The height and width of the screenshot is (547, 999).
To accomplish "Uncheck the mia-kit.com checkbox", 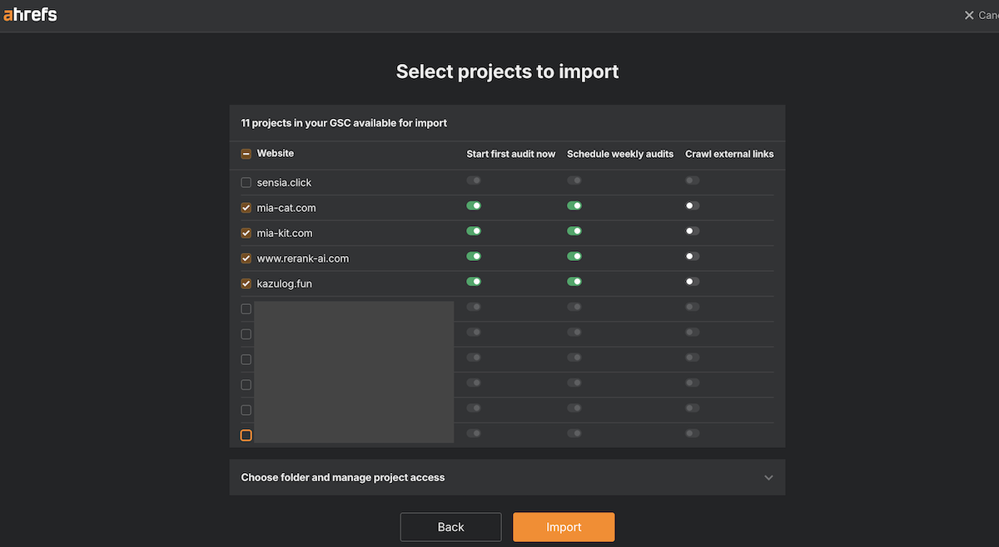I will pos(246,233).
